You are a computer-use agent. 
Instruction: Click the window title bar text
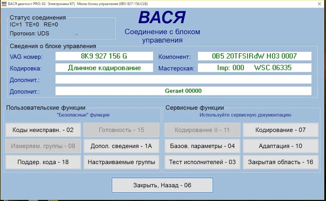point(78,4)
